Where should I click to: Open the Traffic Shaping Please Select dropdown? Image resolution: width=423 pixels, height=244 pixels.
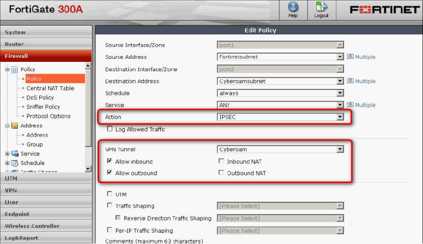tap(281, 206)
